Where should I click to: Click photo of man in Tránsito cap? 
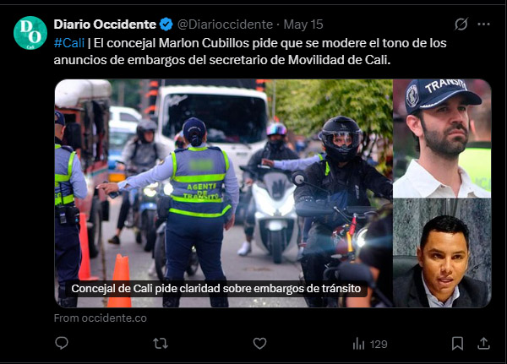pyautogui.click(x=442, y=139)
